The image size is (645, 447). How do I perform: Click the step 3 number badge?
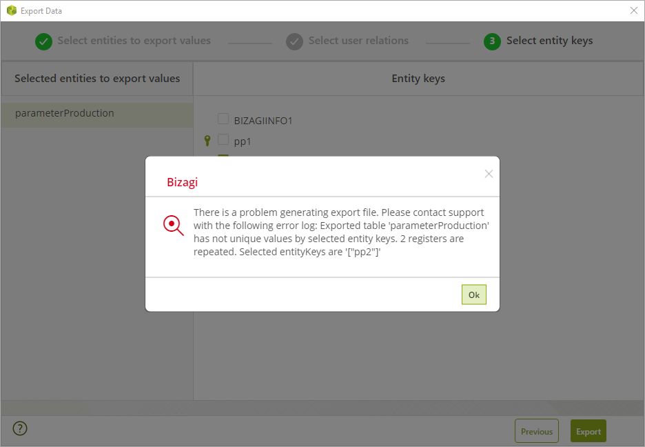(x=493, y=41)
